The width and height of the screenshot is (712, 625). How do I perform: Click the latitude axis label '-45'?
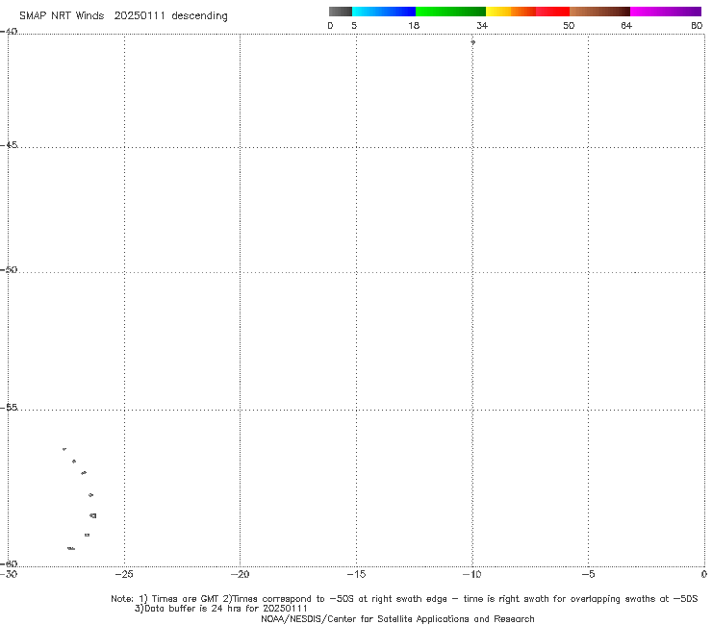click(9, 145)
